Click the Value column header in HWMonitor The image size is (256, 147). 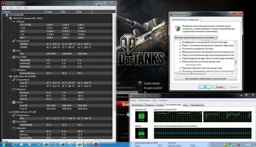pyautogui.click(x=53, y=12)
